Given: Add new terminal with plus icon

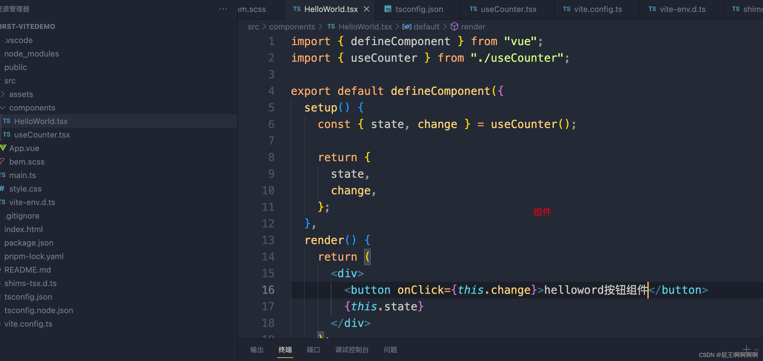Looking at the screenshot, I should pyautogui.click(x=746, y=349).
